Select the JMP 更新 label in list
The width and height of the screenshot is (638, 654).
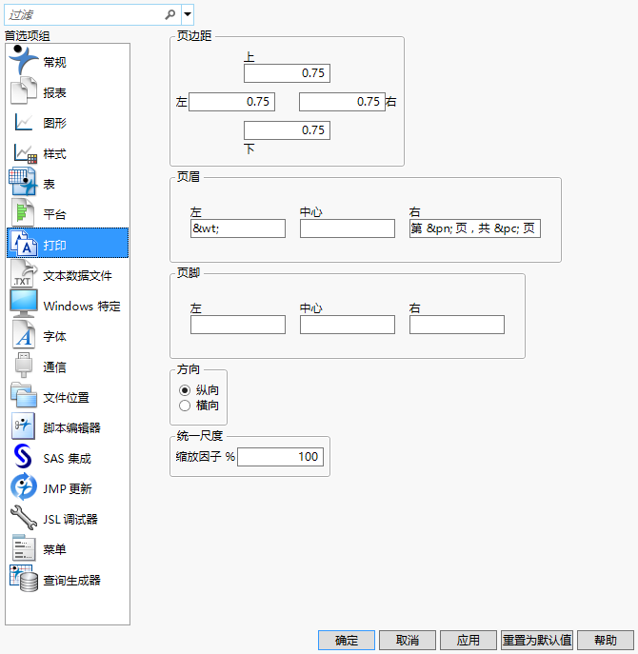pos(68,488)
